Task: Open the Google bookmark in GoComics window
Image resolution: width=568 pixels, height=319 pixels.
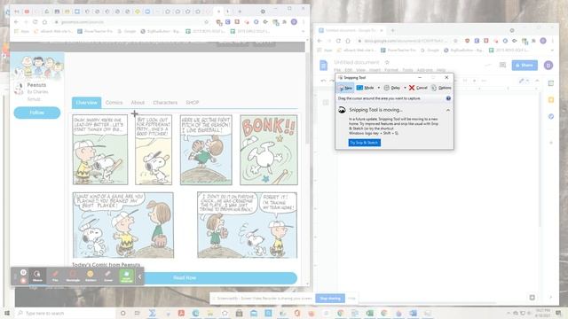Action: coord(127,32)
